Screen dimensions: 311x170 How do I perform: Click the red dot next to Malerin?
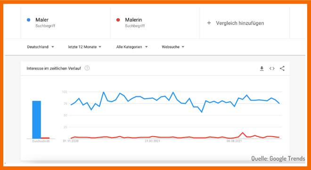(118, 20)
